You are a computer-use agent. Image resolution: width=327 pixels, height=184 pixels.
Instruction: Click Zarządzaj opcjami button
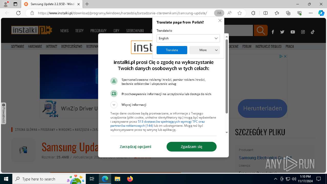click(135, 147)
